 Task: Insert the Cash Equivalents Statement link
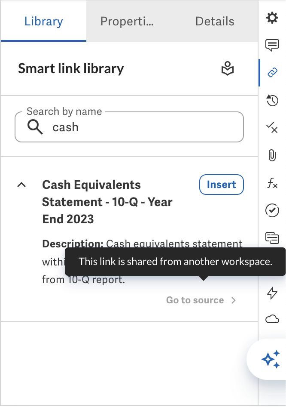click(x=221, y=184)
